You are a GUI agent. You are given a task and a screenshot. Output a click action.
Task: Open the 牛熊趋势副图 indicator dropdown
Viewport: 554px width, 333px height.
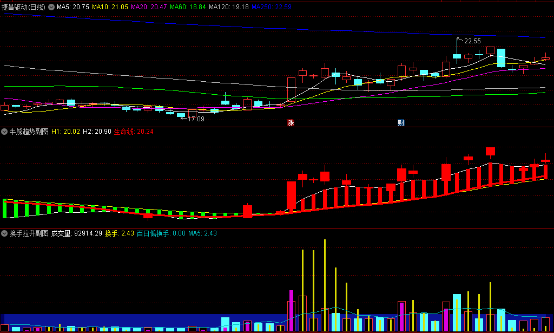click(x=4, y=132)
